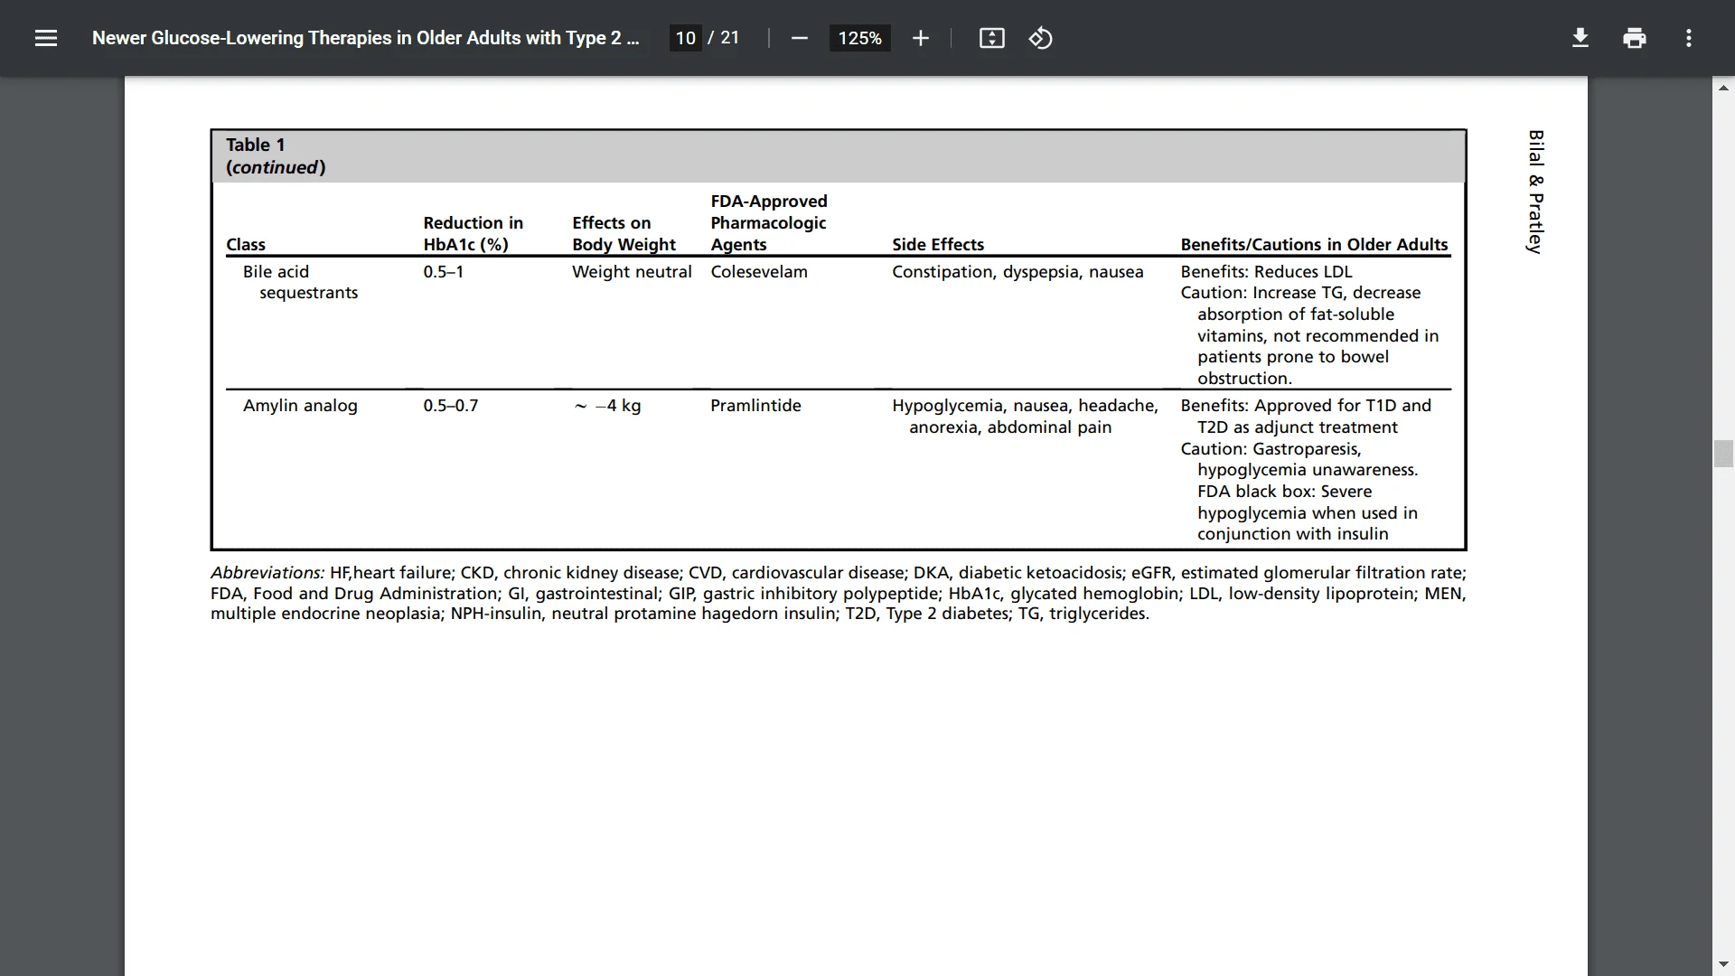
Task: Click 'Benefits: Reduces LDL' text
Action: (1266, 272)
